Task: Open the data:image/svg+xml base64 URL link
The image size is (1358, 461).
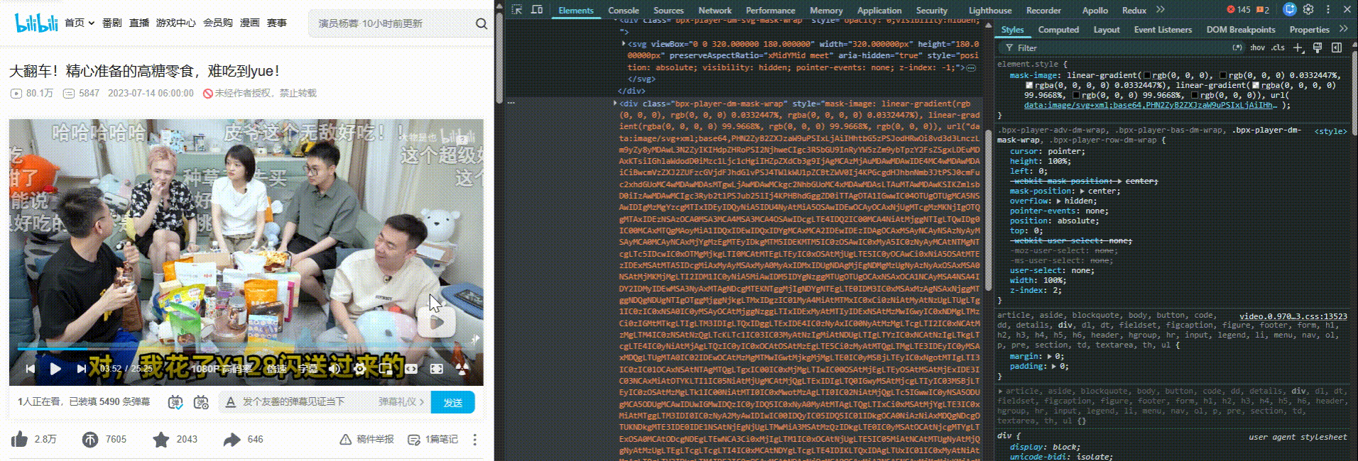Action: pyautogui.click(x=1150, y=105)
